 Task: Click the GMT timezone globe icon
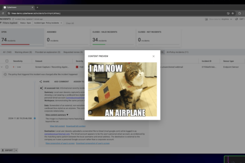click(236, 19)
